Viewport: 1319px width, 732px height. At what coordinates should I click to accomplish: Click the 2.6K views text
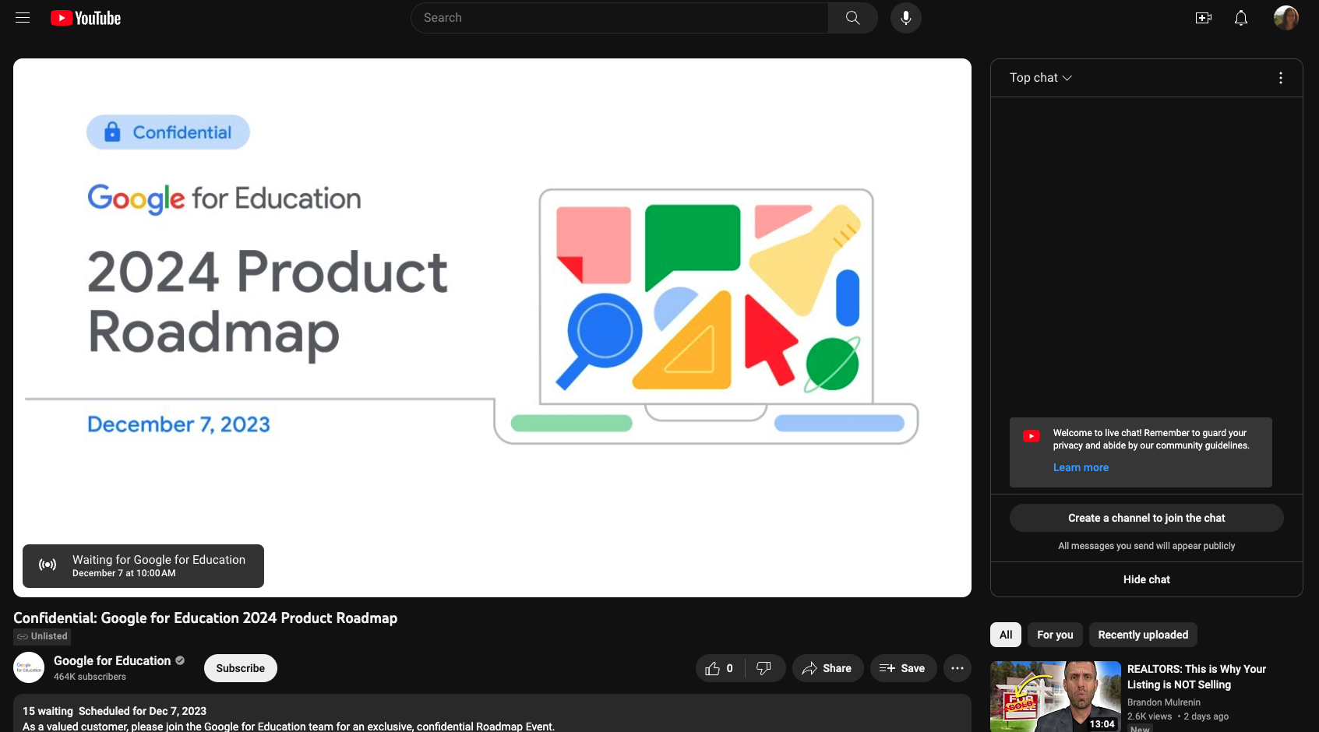(1150, 716)
